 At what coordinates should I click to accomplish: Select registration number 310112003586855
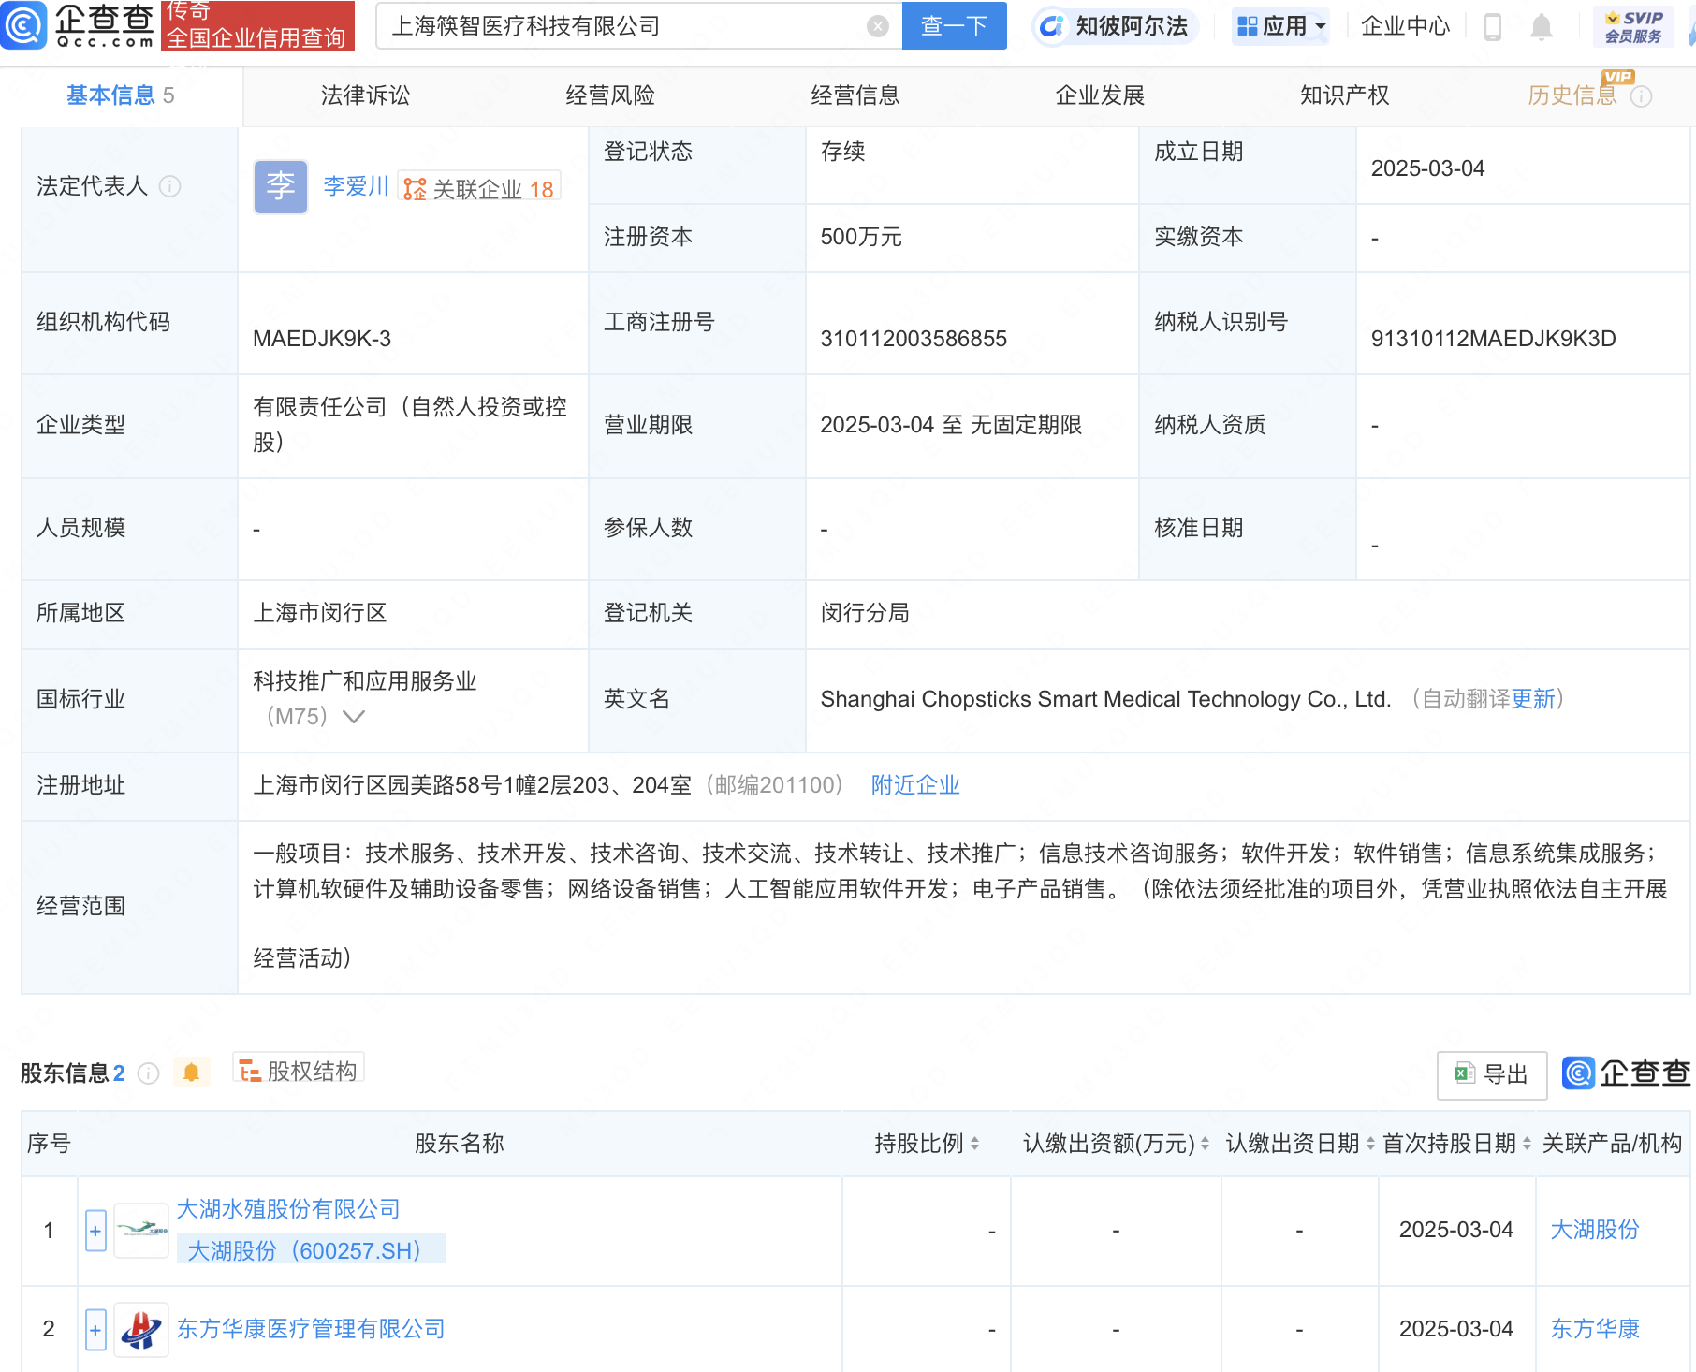pos(914,339)
